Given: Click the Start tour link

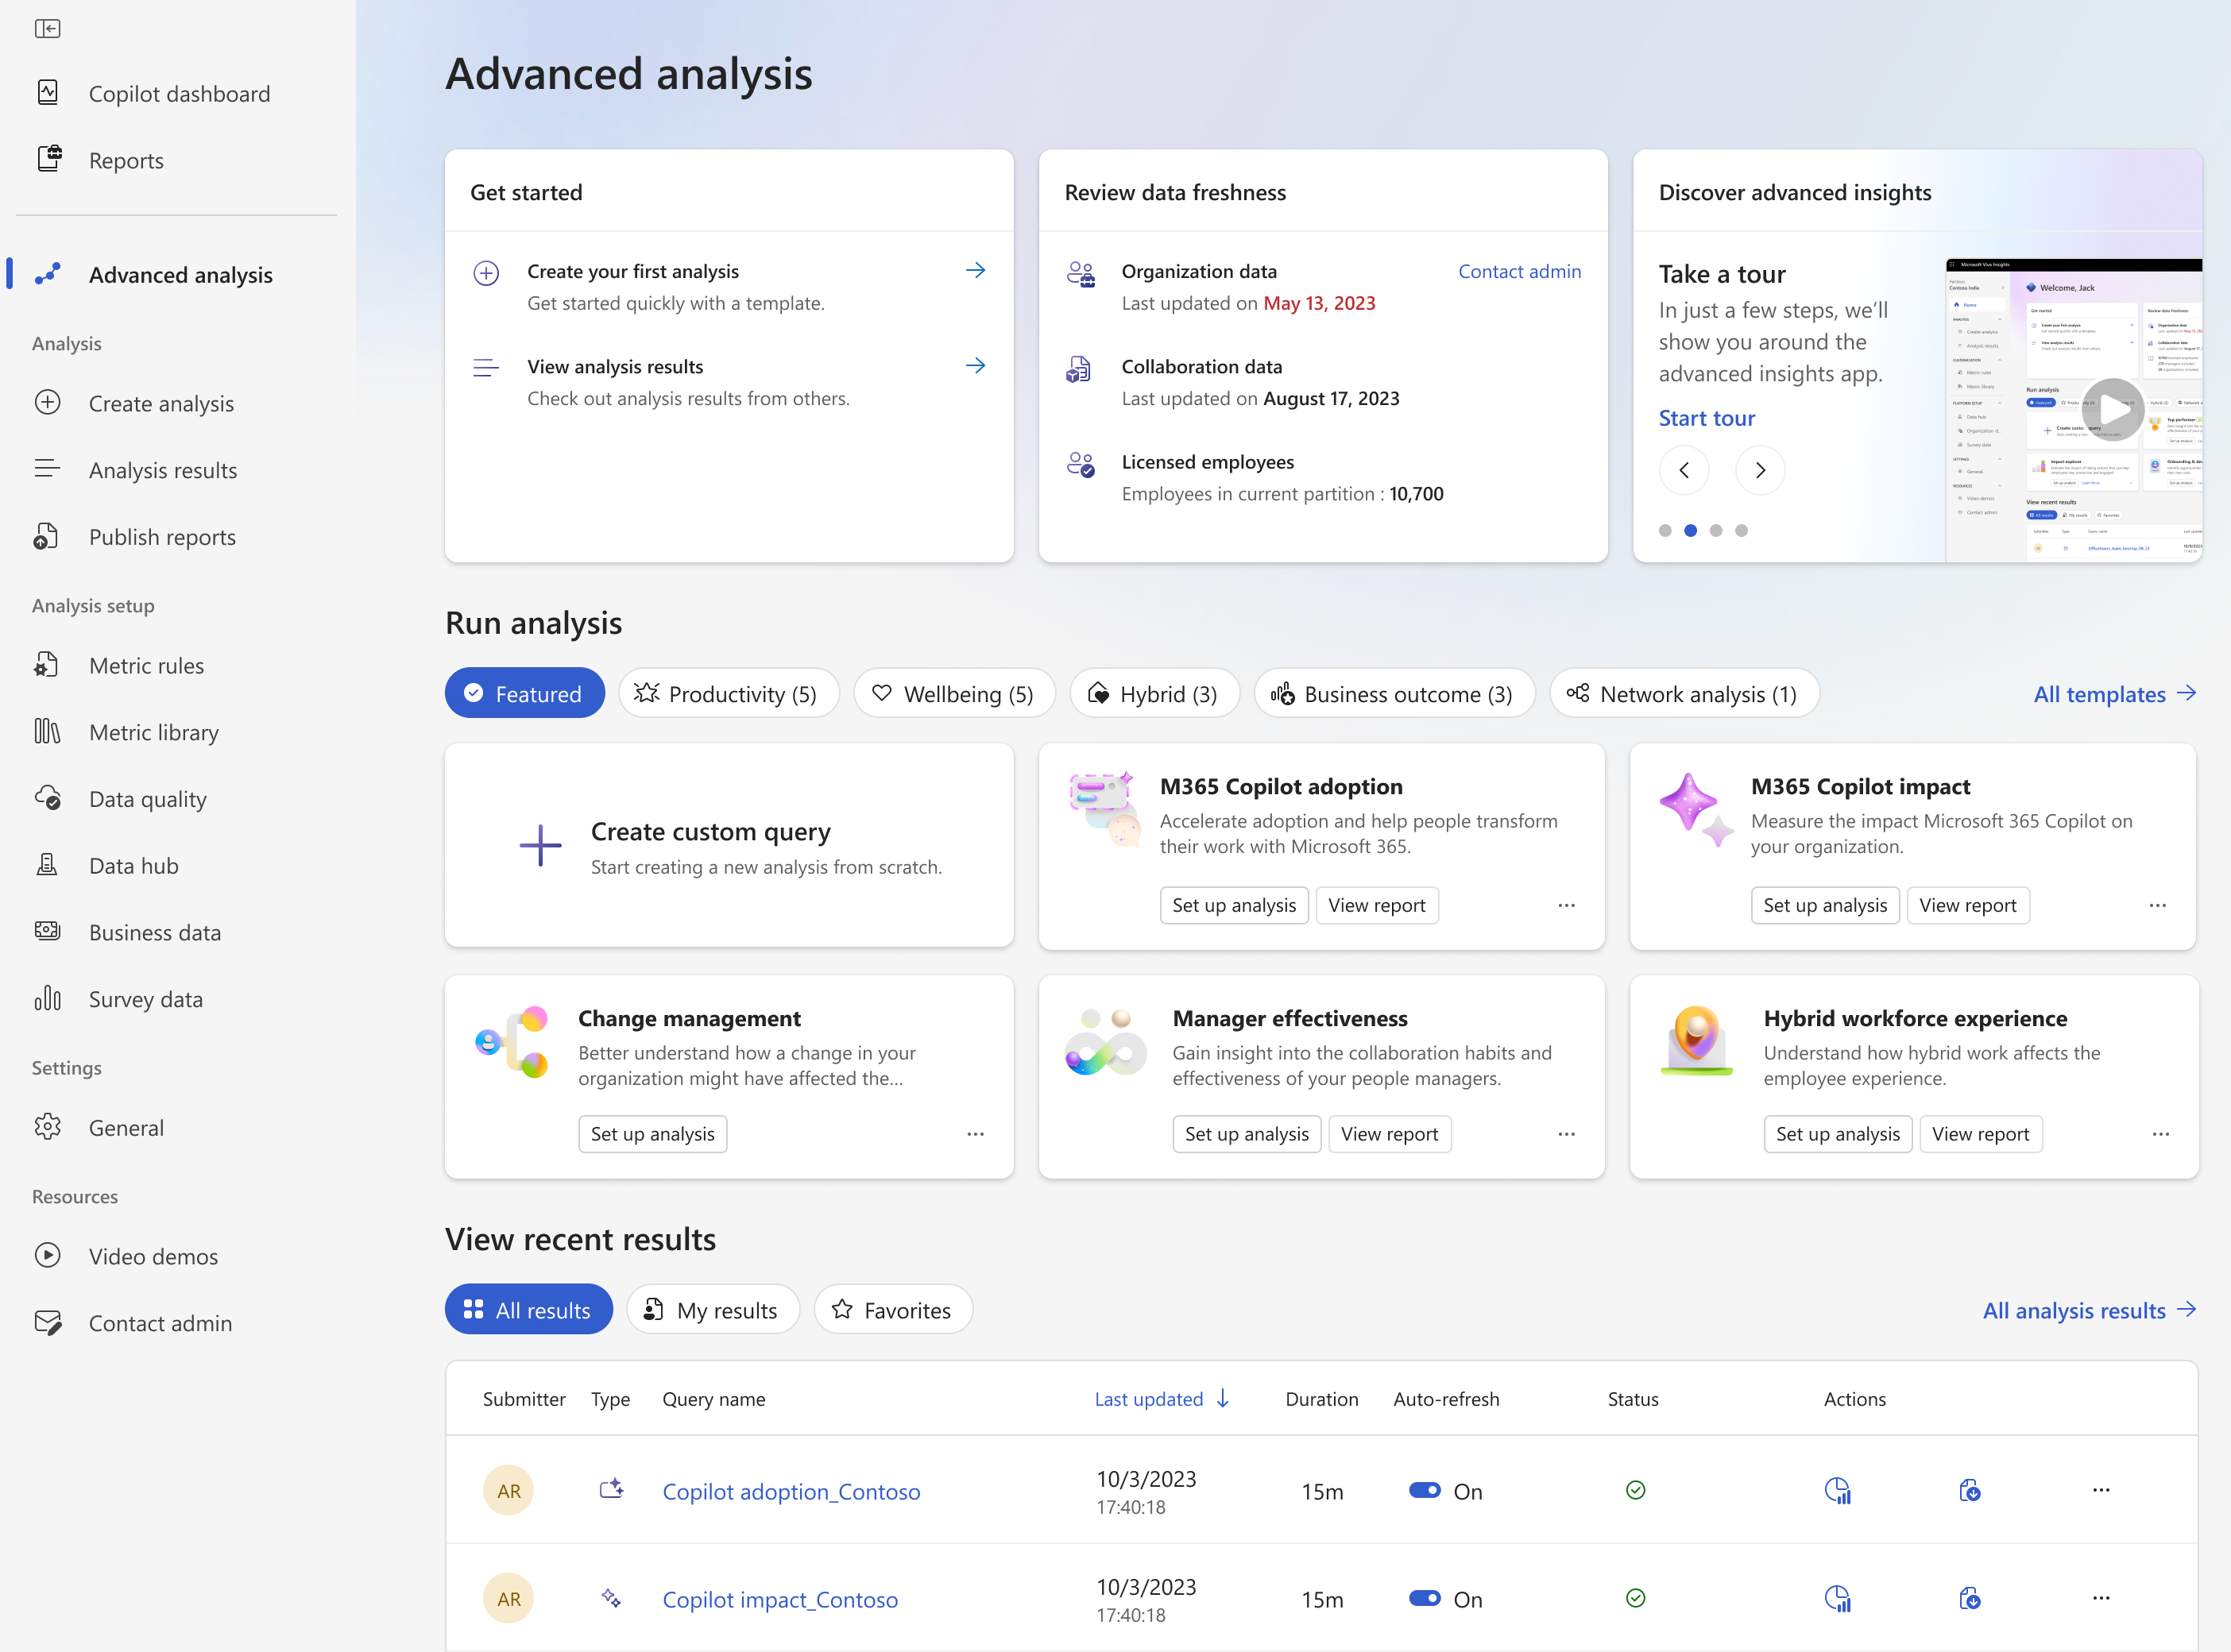Looking at the screenshot, I should (1706, 418).
